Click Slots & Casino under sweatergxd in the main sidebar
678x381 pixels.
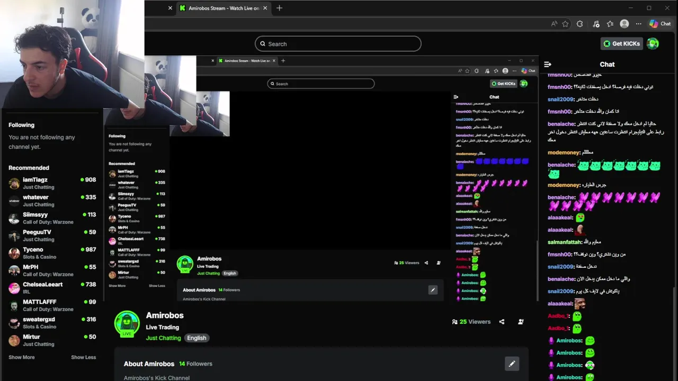(39, 327)
